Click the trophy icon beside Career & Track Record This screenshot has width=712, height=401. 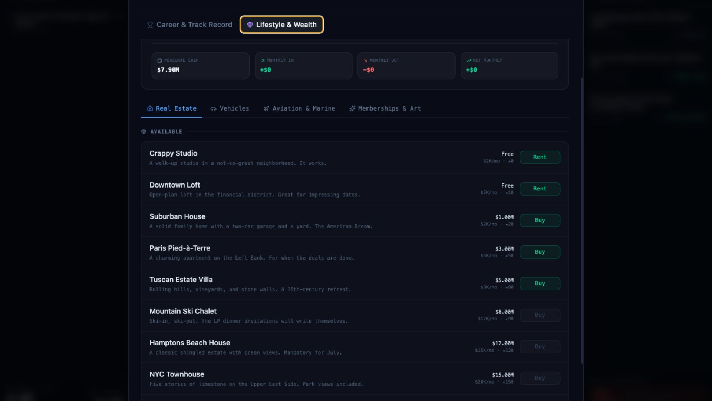[x=150, y=25]
